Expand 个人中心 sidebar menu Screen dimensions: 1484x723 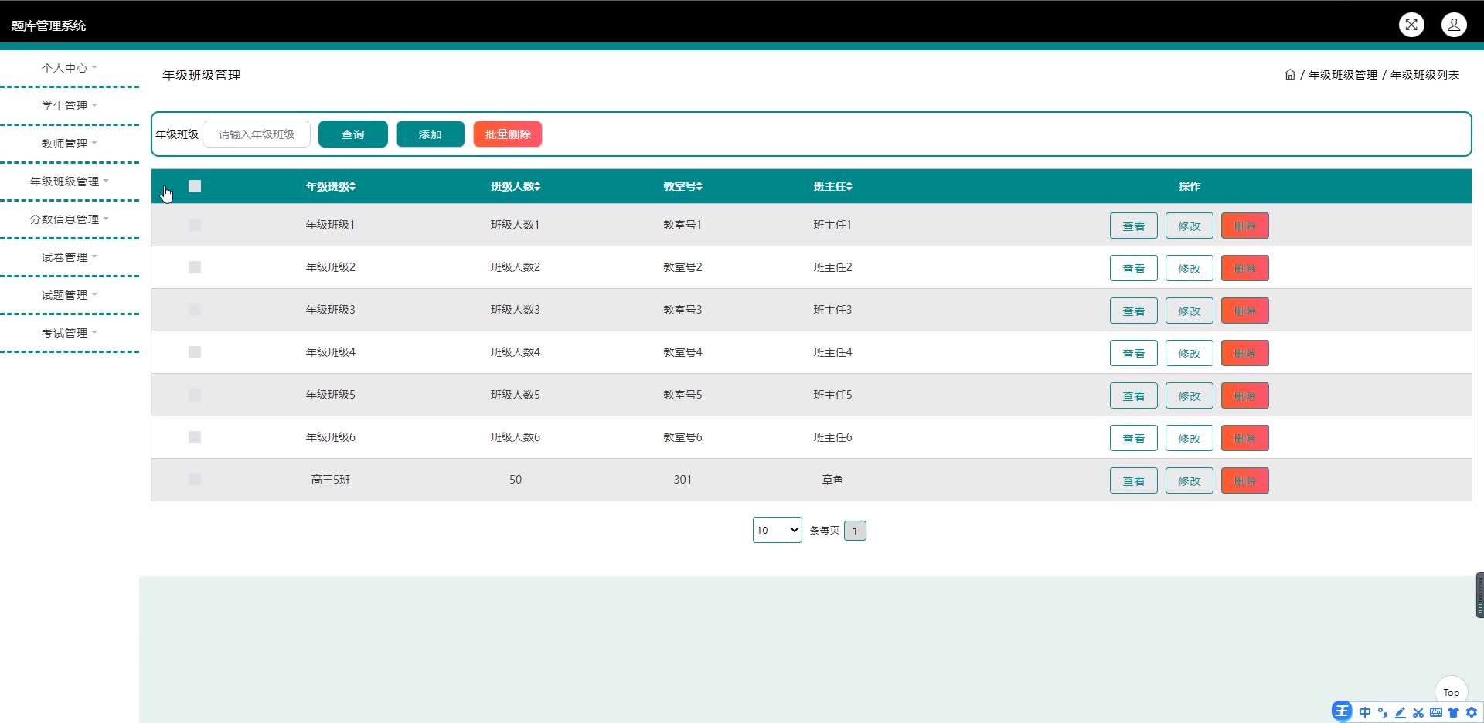(x=70, y=68)
